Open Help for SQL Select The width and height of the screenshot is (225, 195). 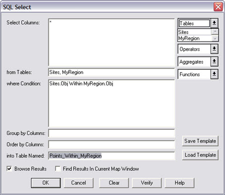coord(179,183)
